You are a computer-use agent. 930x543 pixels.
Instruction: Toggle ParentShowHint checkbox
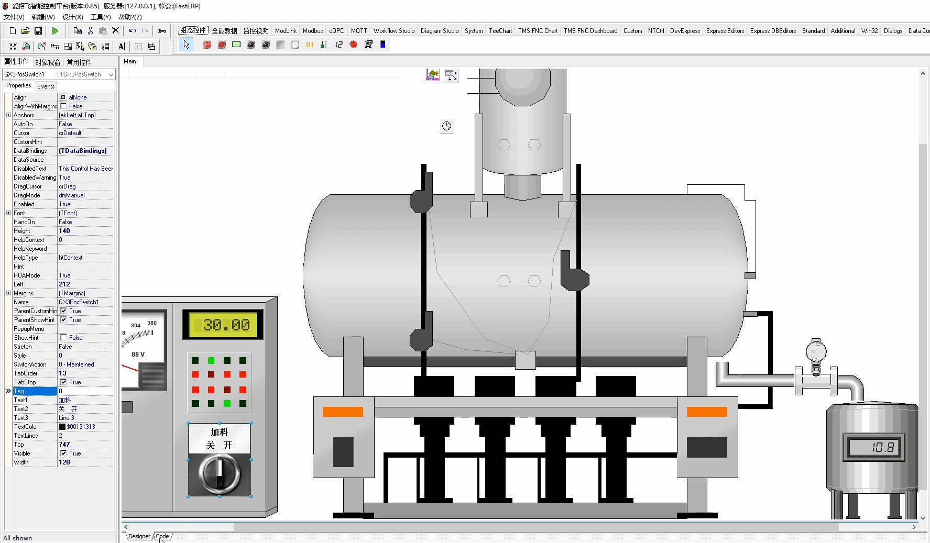coord(63,319)
